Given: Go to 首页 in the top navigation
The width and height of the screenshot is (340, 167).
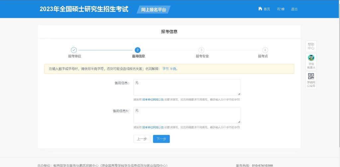Looking at the screenshot, I should pos(267,9).
